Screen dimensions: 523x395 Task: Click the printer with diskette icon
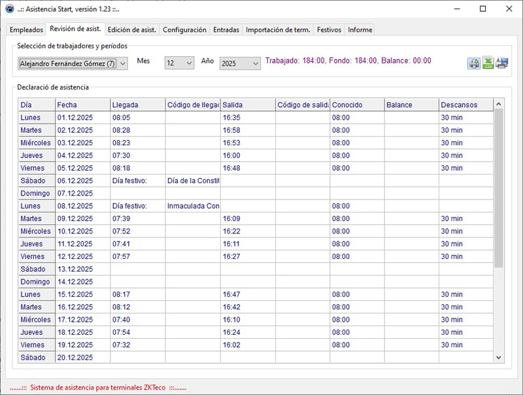(x=502, y=63)
